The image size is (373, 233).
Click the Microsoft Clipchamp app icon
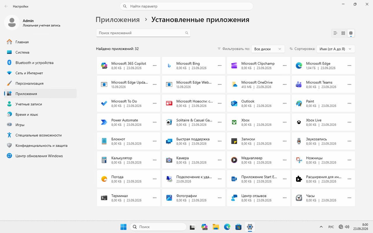234,66
